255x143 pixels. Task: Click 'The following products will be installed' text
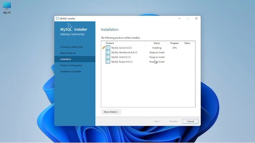120,38
